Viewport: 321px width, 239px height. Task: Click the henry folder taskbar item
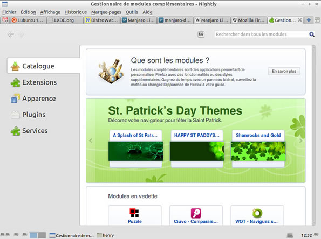pyautogui.click(x=105, y=235)
